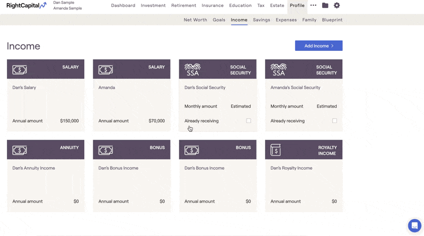Open the Education menu

[241, 5]
